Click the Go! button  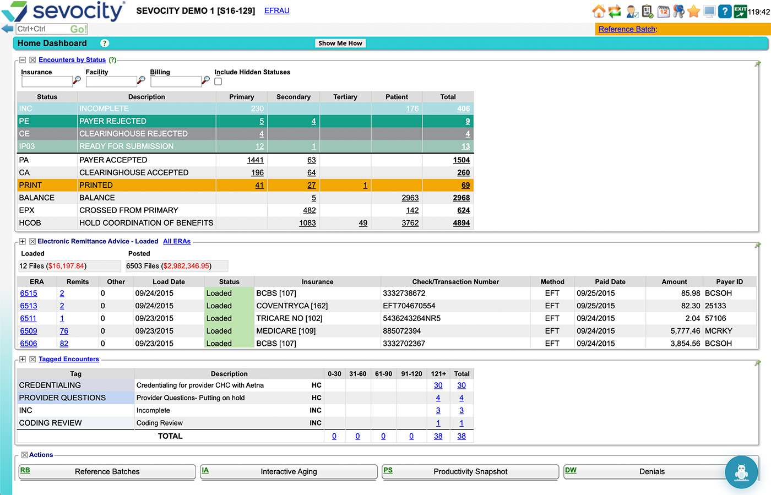point(78,29)
